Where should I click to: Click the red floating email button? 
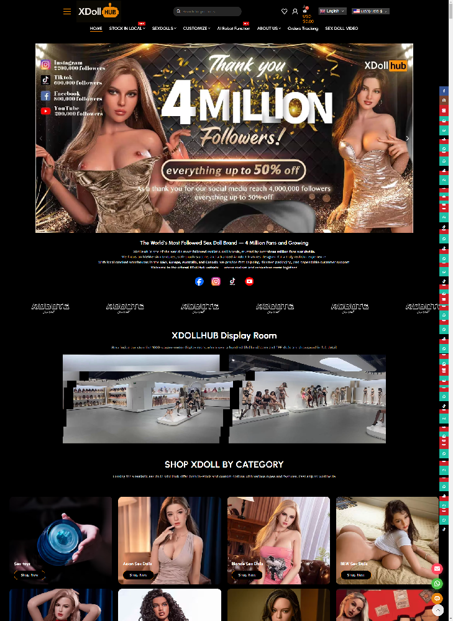pos(437,568)
